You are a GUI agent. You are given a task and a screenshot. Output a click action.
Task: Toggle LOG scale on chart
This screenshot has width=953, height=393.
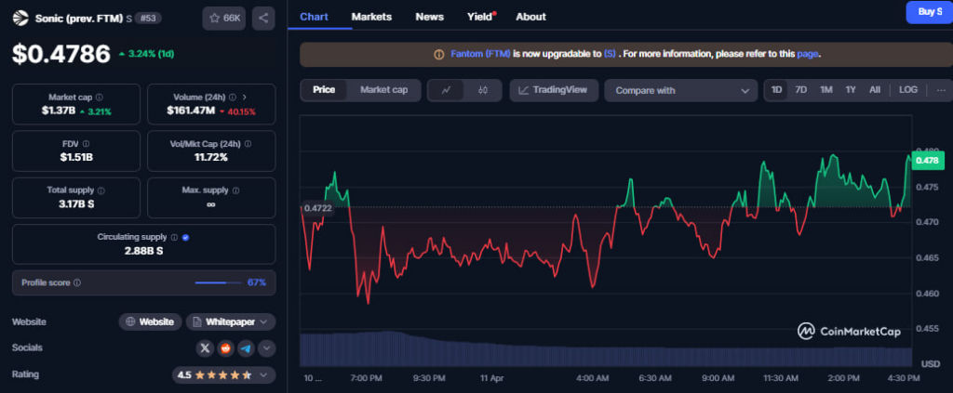[907, 90]
